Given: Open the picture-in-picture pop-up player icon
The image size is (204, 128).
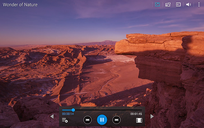Looking at the screenshot, I should pos(168,5).
